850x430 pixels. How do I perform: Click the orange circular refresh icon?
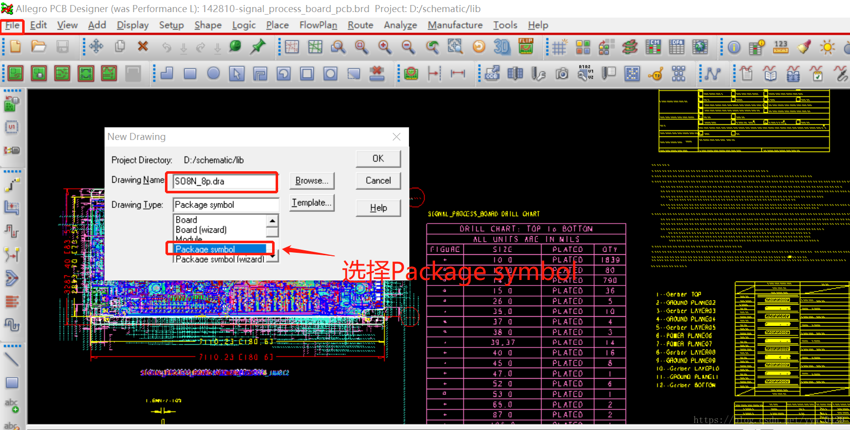click(479, 47)
